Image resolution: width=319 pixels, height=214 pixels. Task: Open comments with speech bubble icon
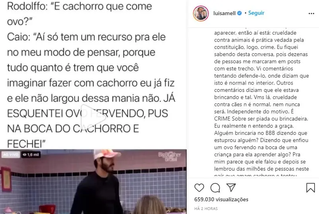coord(215,188)
